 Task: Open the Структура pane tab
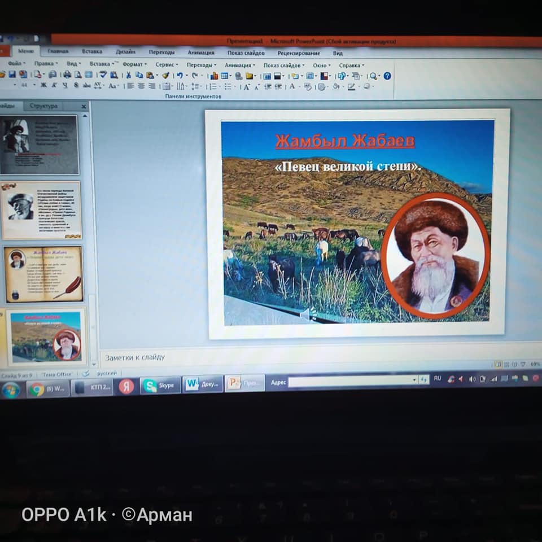(43, 106)
